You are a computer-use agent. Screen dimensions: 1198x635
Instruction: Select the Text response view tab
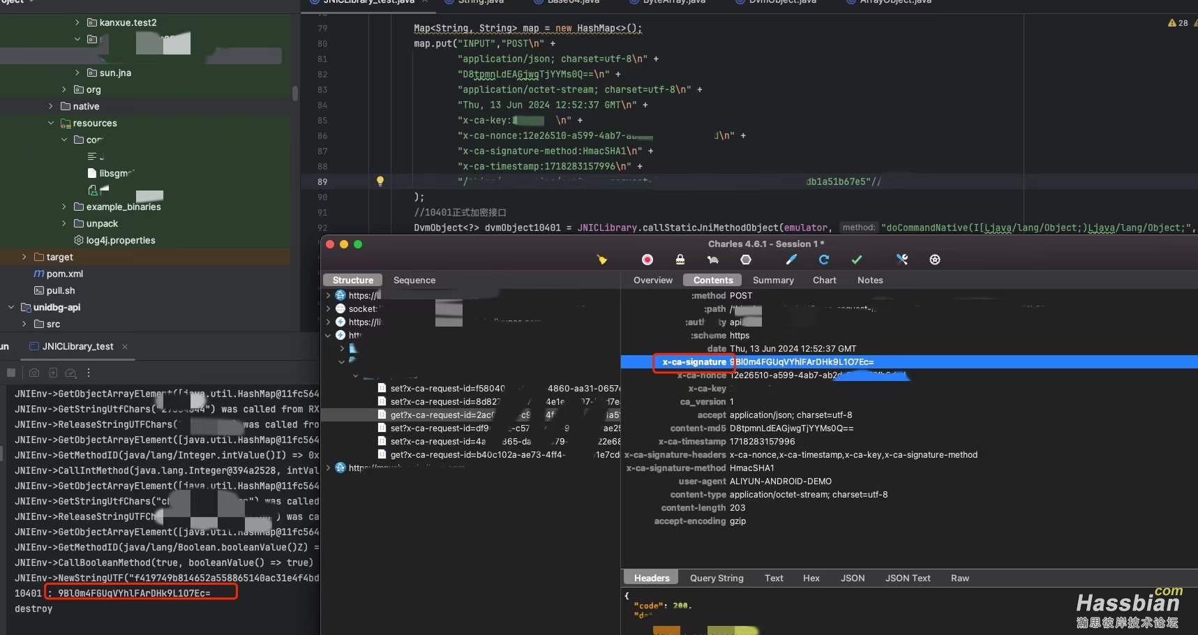[x=774, y=578]
